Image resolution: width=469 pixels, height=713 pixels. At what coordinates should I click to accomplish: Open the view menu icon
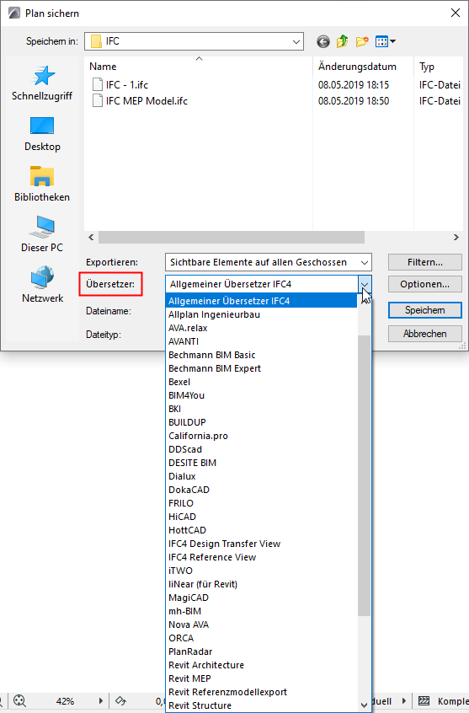coord(386,41)
